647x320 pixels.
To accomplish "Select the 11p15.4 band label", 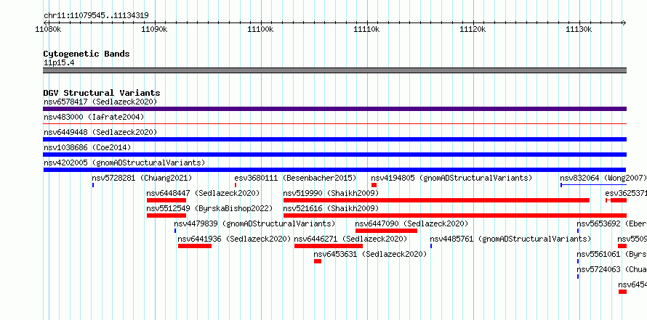I will [59, 63].
